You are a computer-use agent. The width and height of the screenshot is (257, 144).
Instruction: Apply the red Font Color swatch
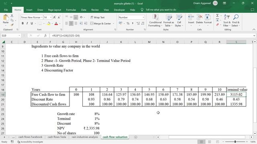56,24
